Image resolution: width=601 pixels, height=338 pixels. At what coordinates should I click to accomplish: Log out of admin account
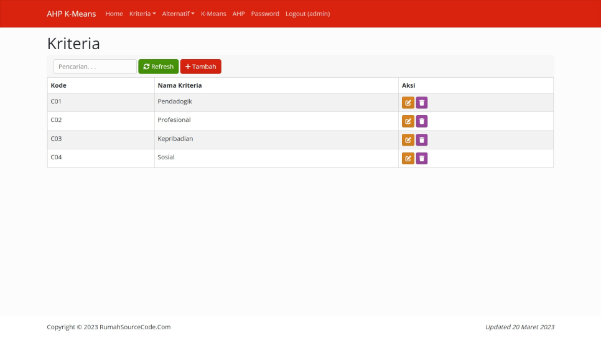307,14
